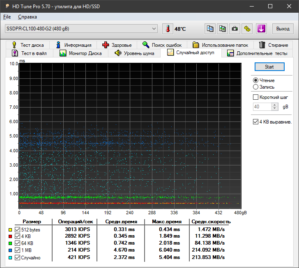The width and height of the screenshot is (299, 268).
Task: Switch to the Монитор Диска tab
Action: point(80,53)
